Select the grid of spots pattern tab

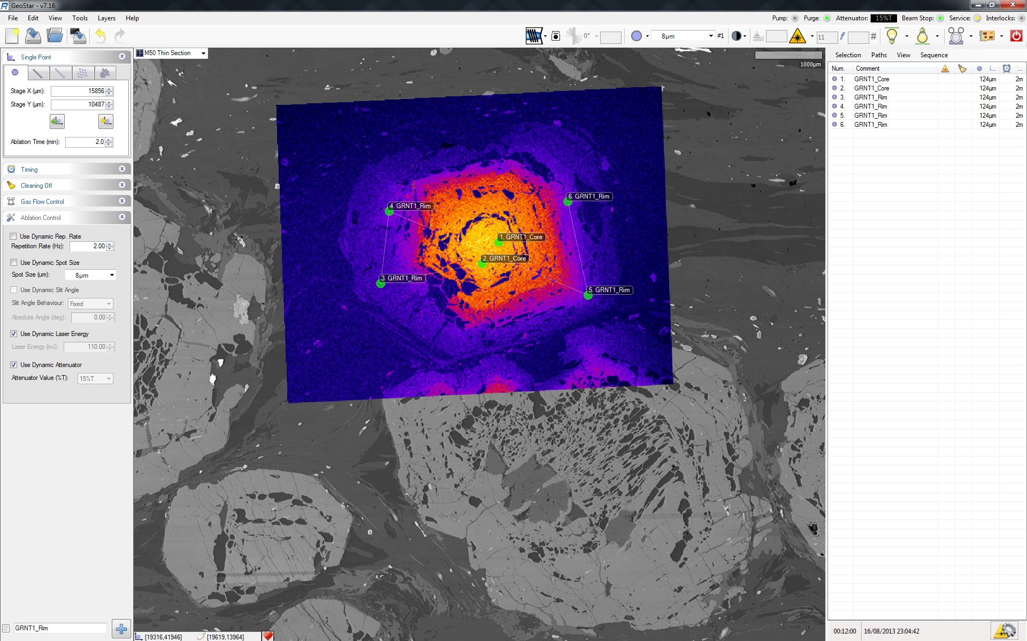(82, 73)
